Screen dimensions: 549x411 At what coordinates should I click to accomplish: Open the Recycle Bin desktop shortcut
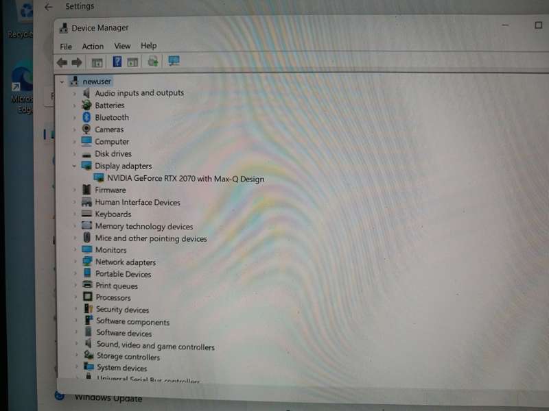21,19
